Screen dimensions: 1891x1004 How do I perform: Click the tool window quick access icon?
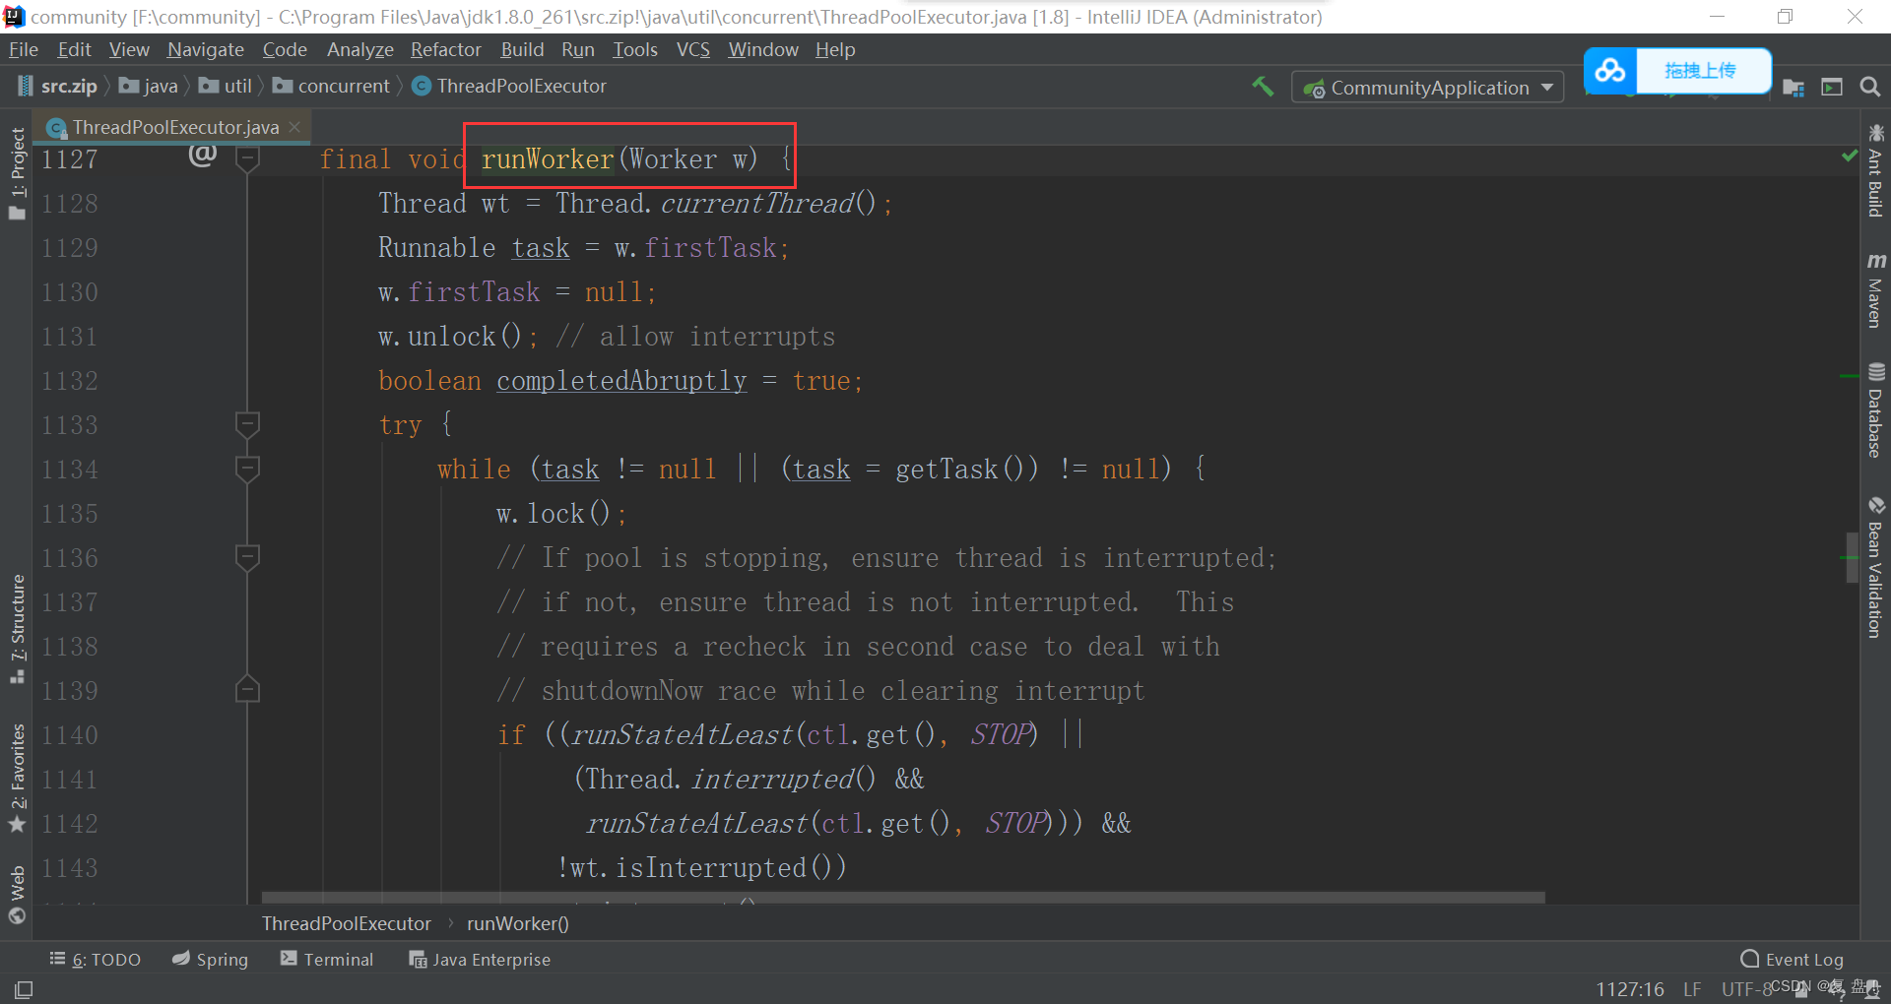(24, 989)
